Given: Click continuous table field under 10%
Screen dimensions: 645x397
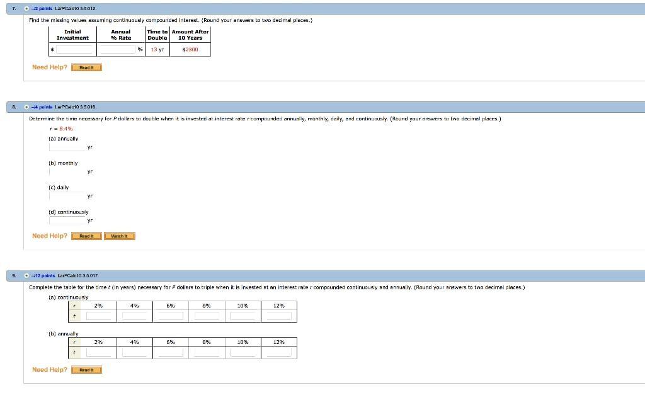Looking at the screenshot, I should point(243,316).
